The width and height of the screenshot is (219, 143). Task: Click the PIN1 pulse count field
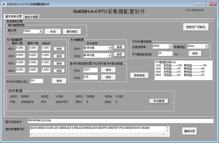tap(91, 70)
